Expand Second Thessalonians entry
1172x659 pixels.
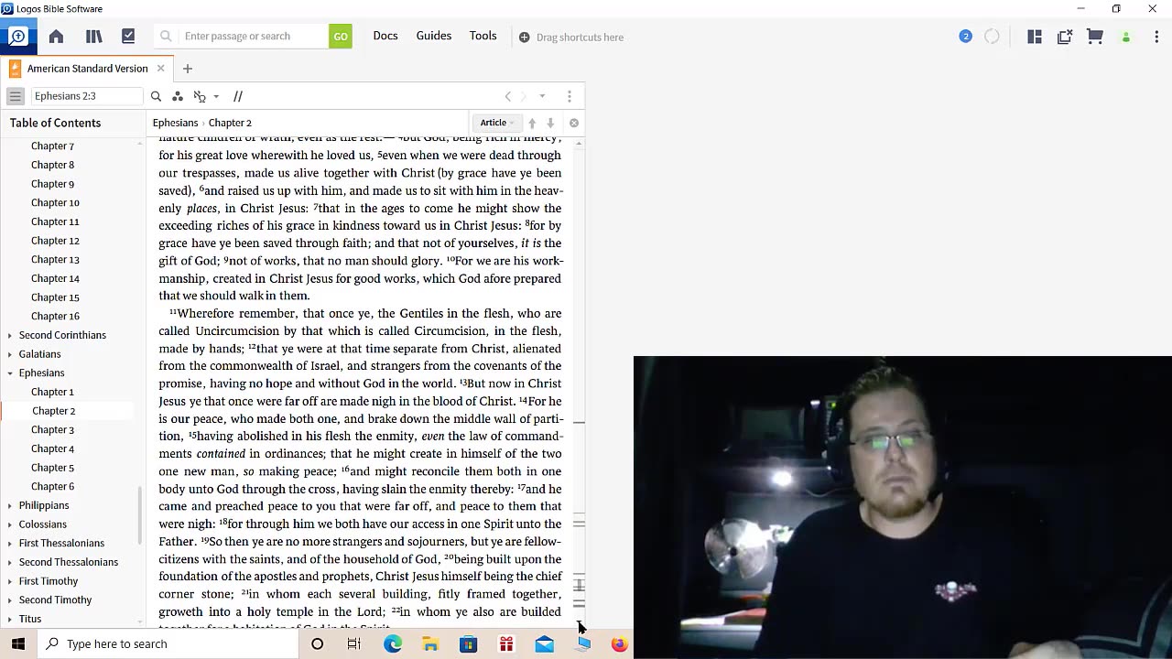point(10,562)
